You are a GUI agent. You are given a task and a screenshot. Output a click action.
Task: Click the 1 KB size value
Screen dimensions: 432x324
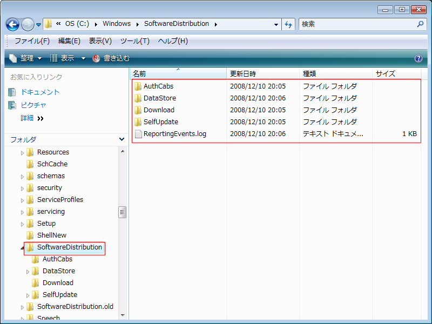[x=409, y=134]
